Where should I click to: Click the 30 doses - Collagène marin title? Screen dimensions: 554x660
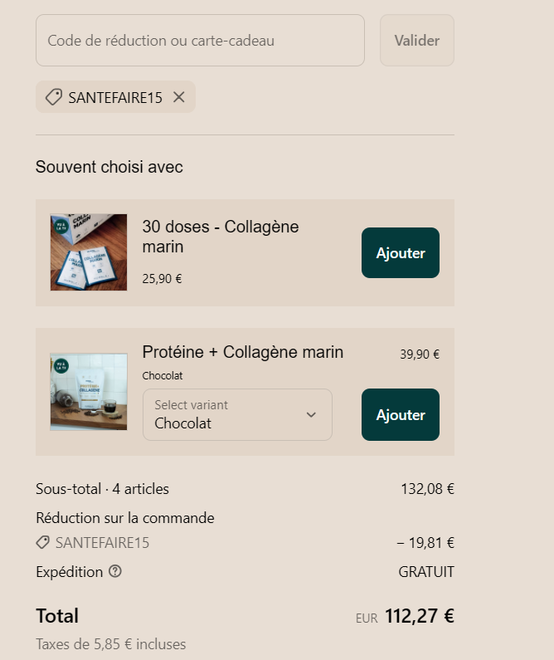click(221, 237)
